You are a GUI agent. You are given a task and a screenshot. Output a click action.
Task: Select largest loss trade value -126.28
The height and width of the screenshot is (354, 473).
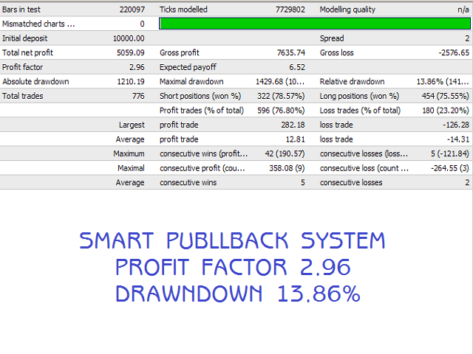click(x=456, y=125)
